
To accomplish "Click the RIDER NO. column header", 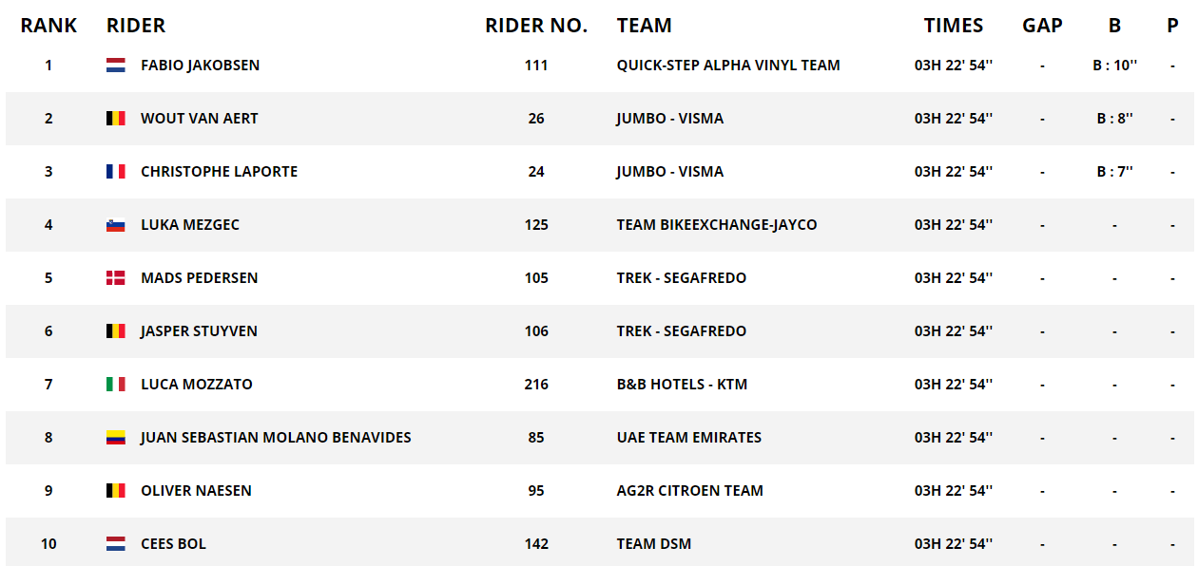I will [536, 26].
